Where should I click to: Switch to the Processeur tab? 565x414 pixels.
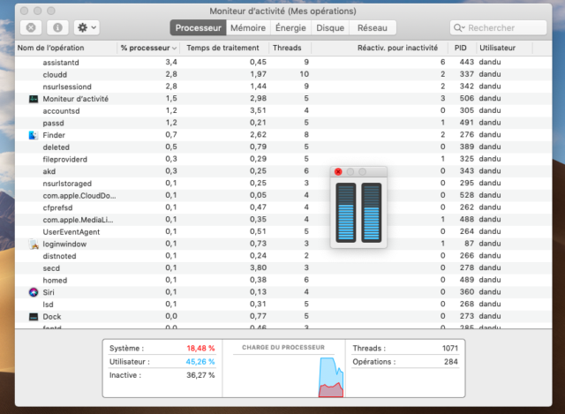(198, 27)
